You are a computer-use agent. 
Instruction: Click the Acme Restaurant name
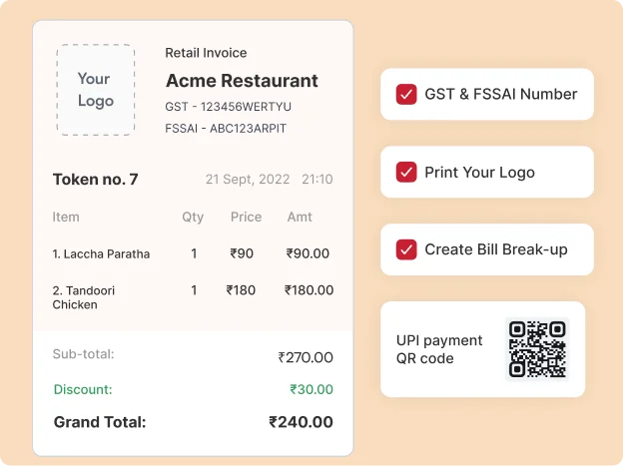[242, 81]
